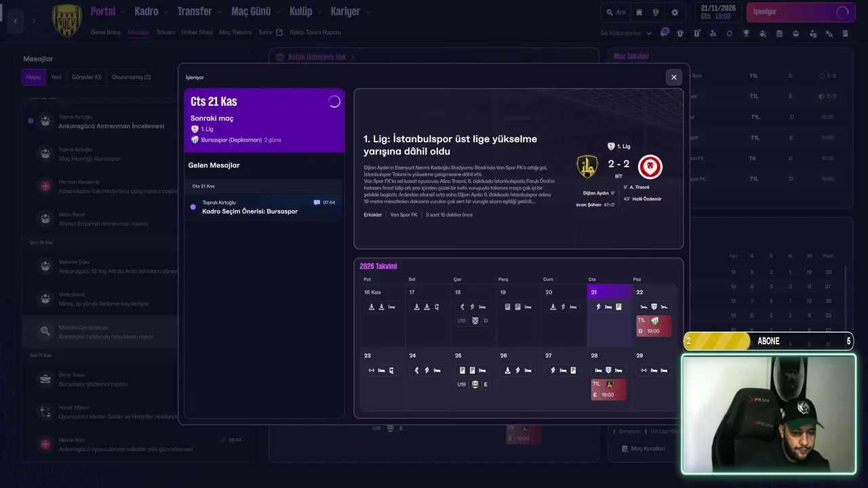This screenshot has height=488, width=868.
Task: Open the Transfer main menu
Action: click(195, 12)
